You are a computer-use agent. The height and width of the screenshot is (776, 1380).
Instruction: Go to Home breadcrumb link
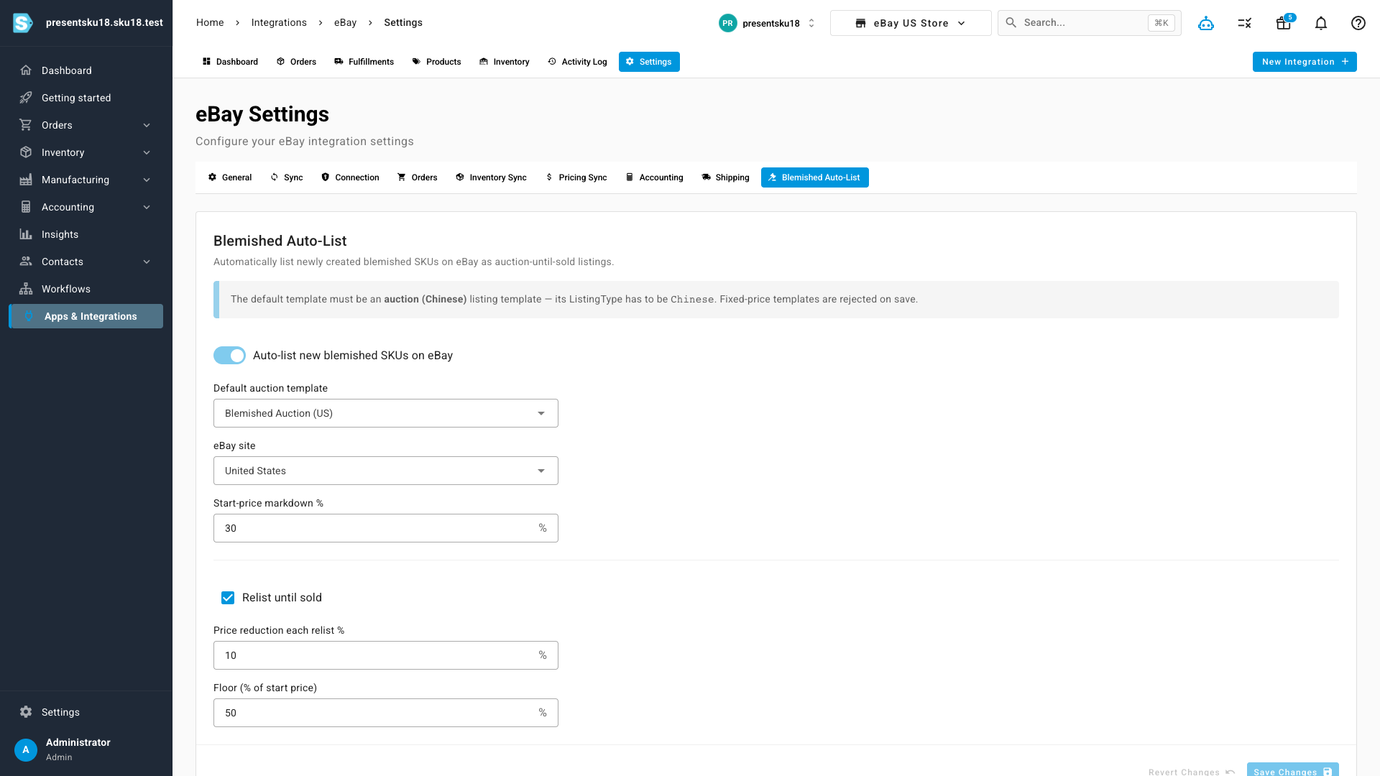210,23
